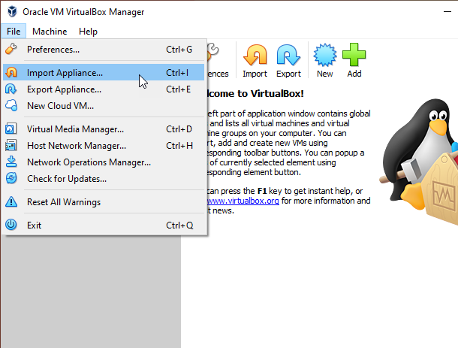Click the orange Import Appliance menu icon

(11, 72)
